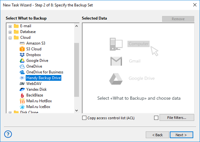Viewport: 200px width, 142px height.
Task: Click the Mail.ru HotBox icon
Action: tap(22, 101)
